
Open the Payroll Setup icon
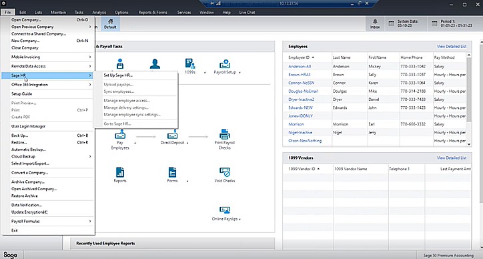[x=225, y=64]
